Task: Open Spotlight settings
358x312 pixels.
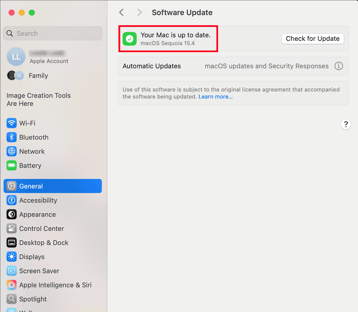Action: coord(34,299)
